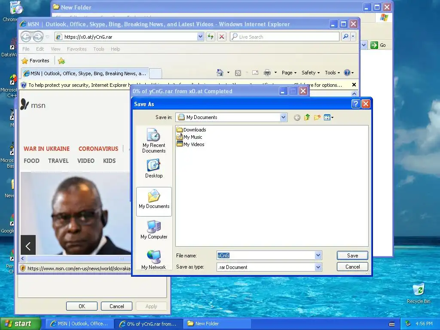440x330 pixels.
Task: Click Cancel in the Save As dialog
Action: [352, 266]
